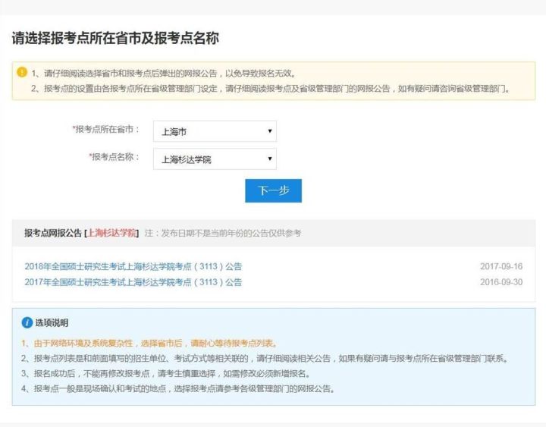
Task: Click the 选项说明 heading text
Action: tap(52, 323)
